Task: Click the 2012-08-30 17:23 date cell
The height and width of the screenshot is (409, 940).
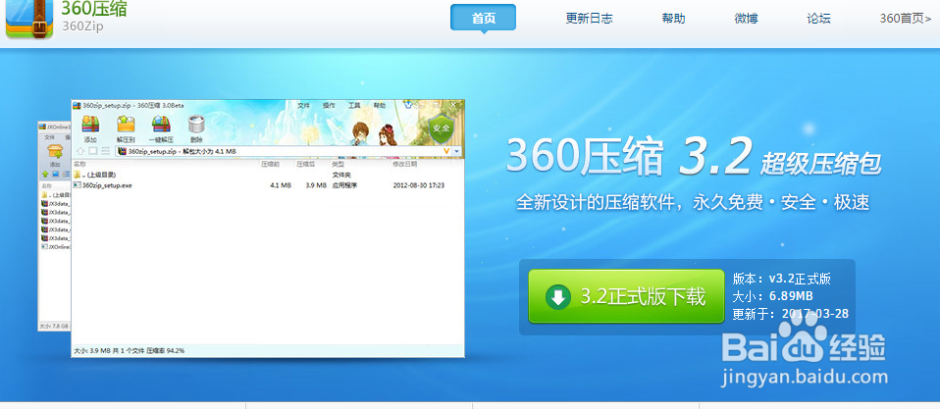Action: 418,185
